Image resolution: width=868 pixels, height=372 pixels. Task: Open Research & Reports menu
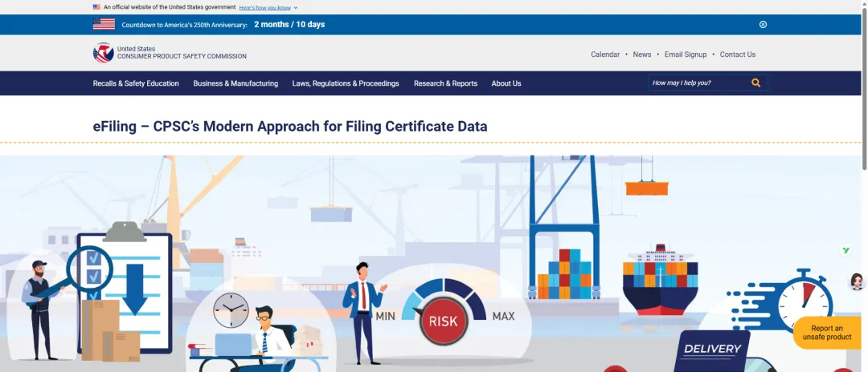[x=445, y=83]
